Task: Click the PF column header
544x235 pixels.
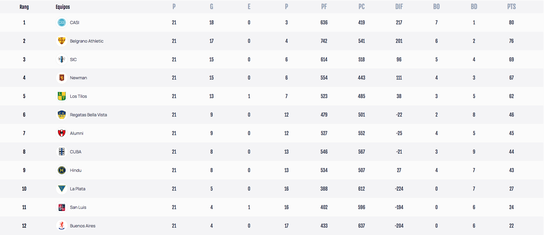Action: [x=324, y=7]
